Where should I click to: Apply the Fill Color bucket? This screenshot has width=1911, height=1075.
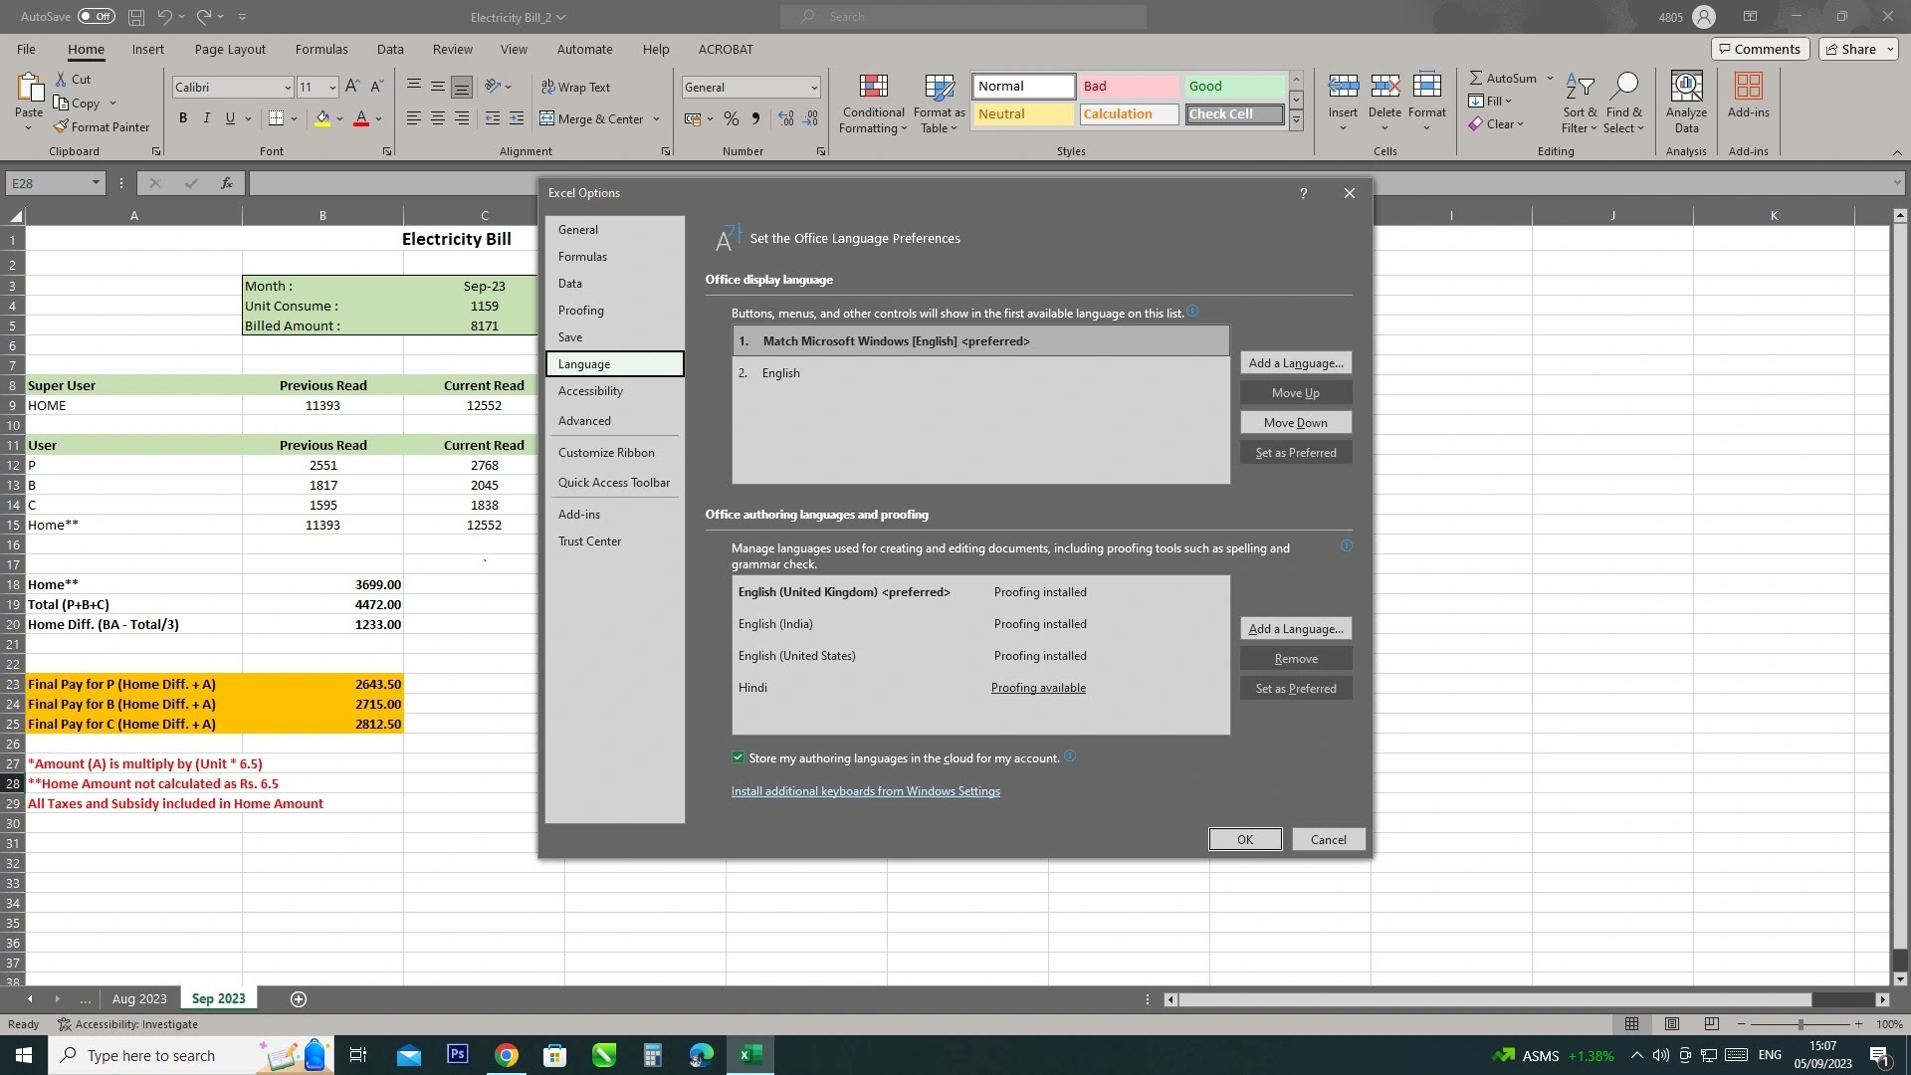322,118
